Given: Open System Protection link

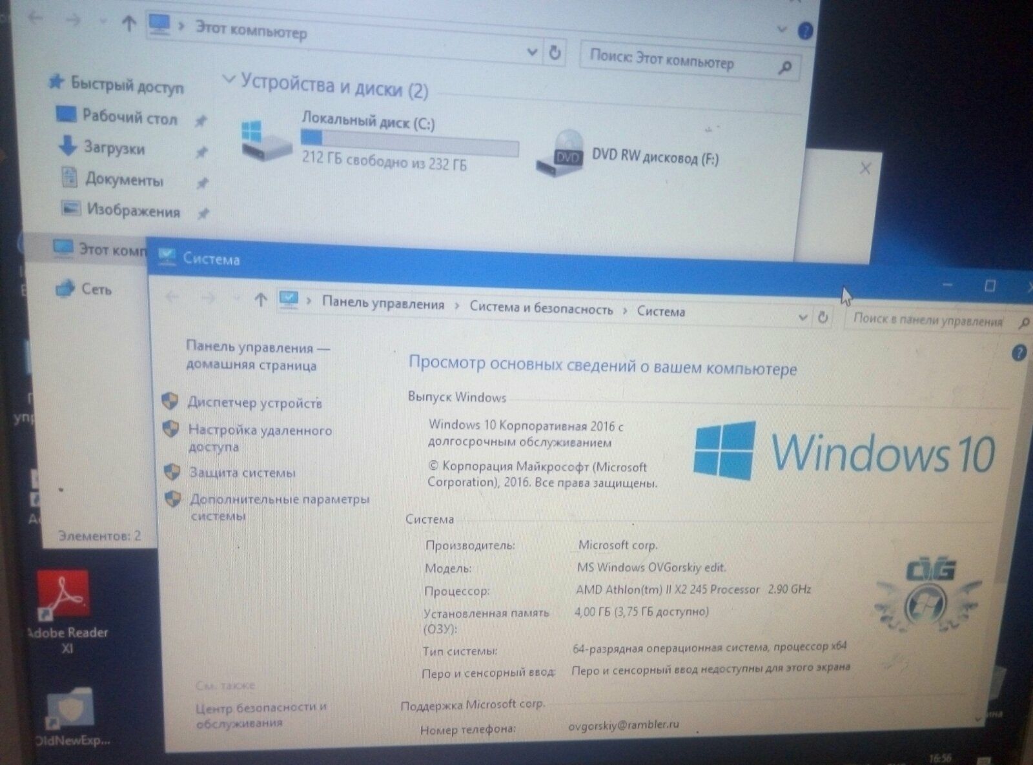Looking at the screenshot, I should 242,473.
